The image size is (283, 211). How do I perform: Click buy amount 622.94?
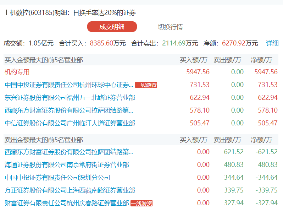[200, 98]
